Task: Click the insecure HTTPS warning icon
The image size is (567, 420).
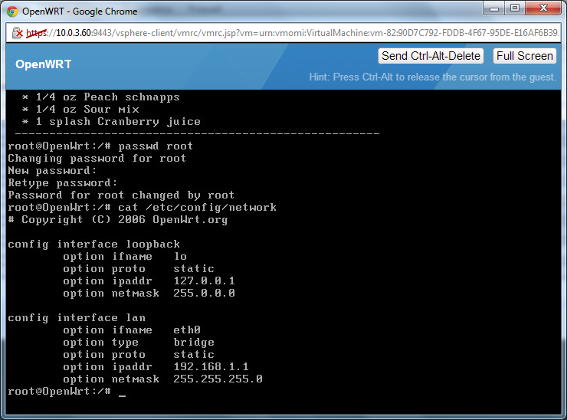Action: click(x=18, y=33)
